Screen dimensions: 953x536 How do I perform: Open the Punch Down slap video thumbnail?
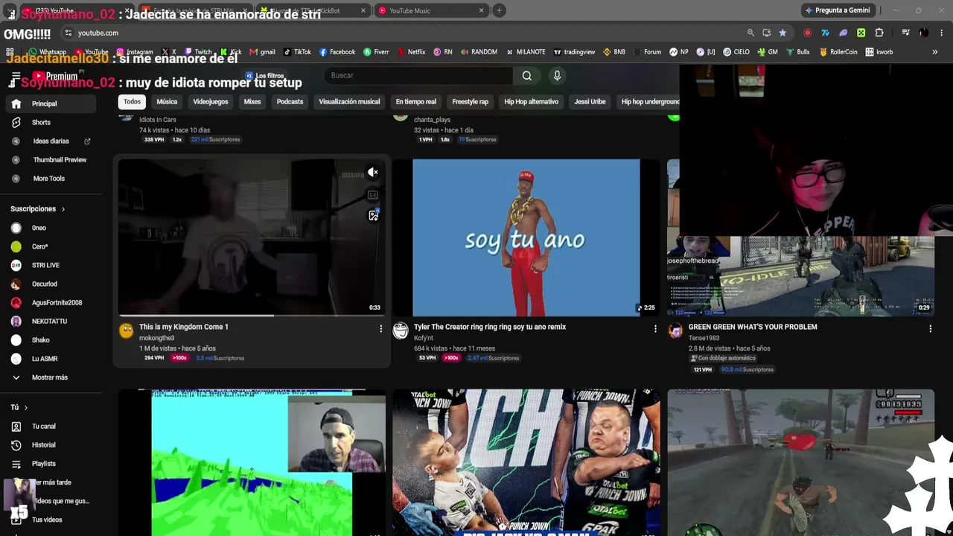click(x=526, y=462)
